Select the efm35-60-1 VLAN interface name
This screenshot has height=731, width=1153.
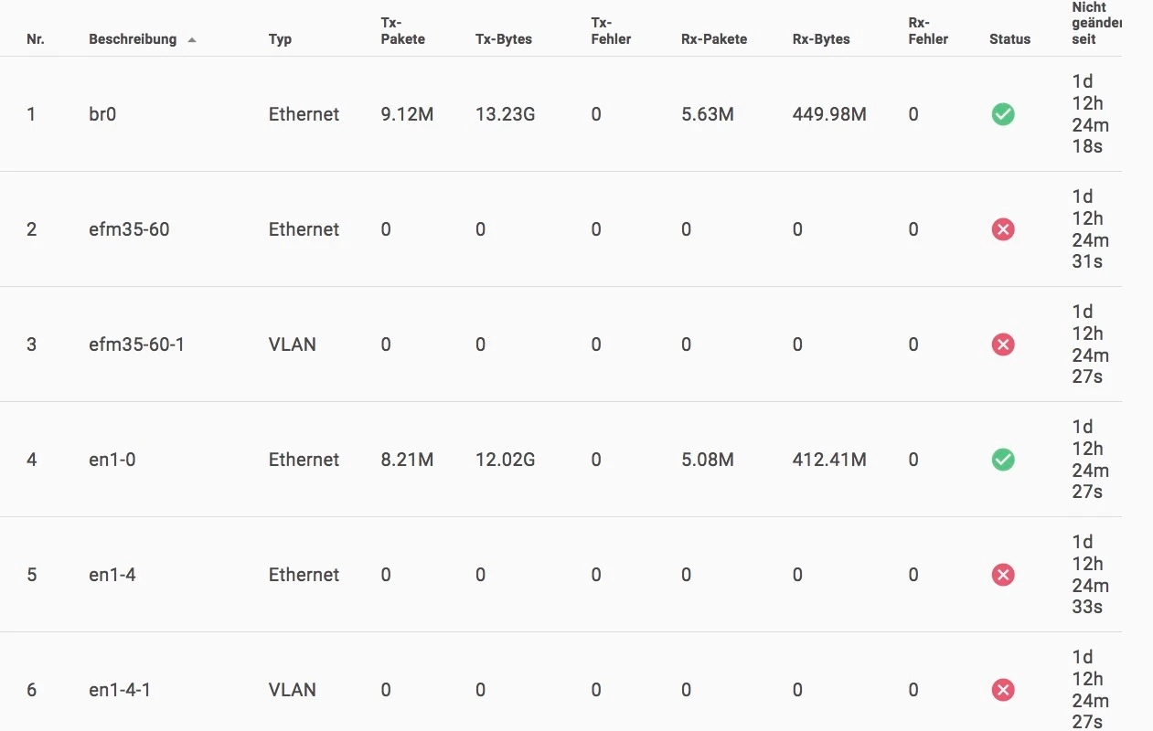click(x=136, y=344)
